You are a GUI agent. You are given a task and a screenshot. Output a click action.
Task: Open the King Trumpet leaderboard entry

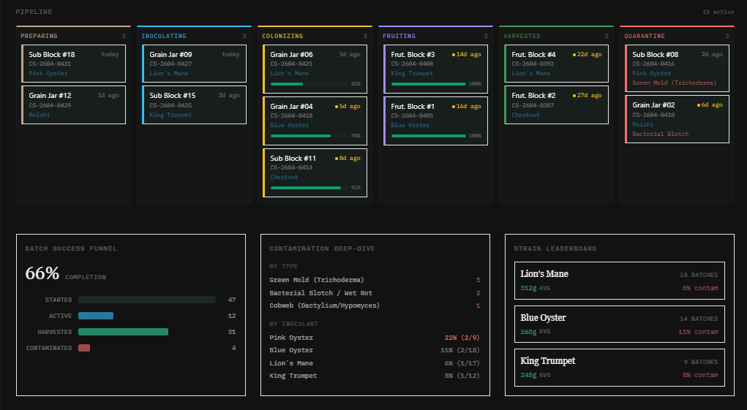pos(619,368)
